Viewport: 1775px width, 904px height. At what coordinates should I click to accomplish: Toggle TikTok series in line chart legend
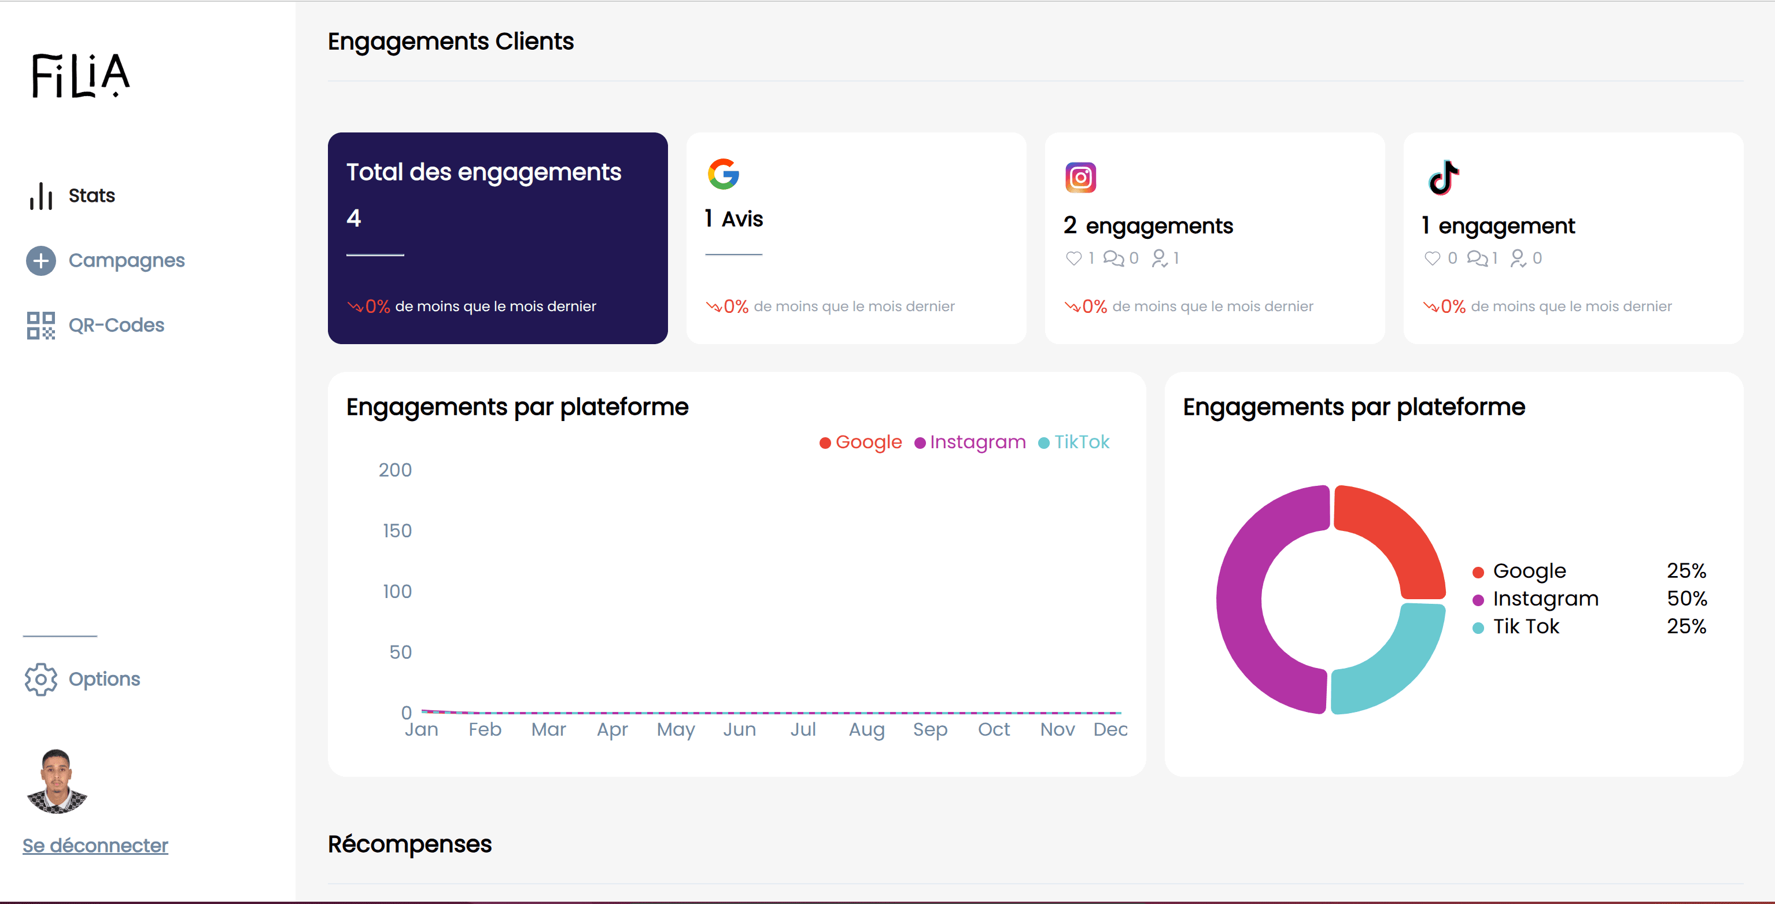point(1073,442)
